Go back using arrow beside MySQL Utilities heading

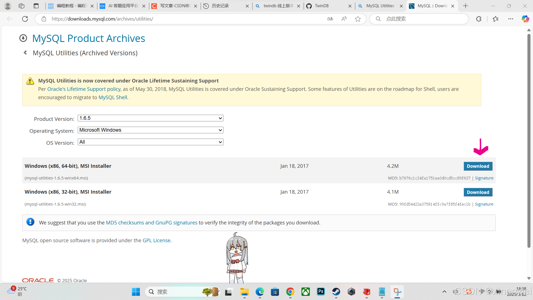(25, 53)
